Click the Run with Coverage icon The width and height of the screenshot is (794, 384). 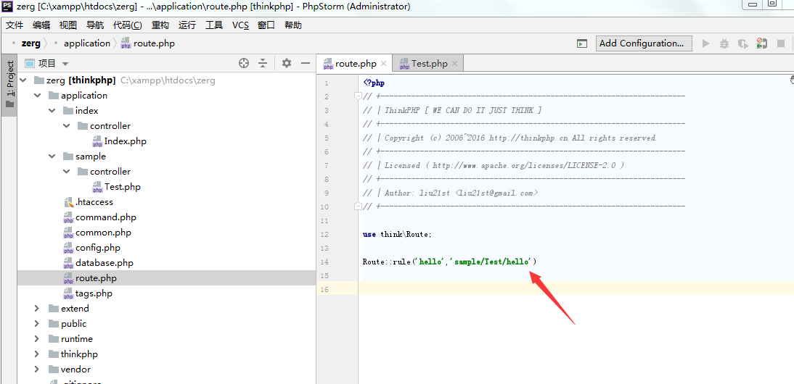click(x=743, y=43)
